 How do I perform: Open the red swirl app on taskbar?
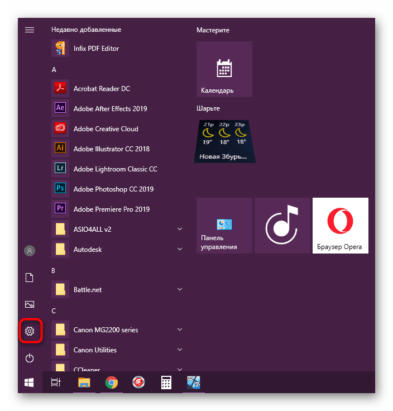coord(138,382)
